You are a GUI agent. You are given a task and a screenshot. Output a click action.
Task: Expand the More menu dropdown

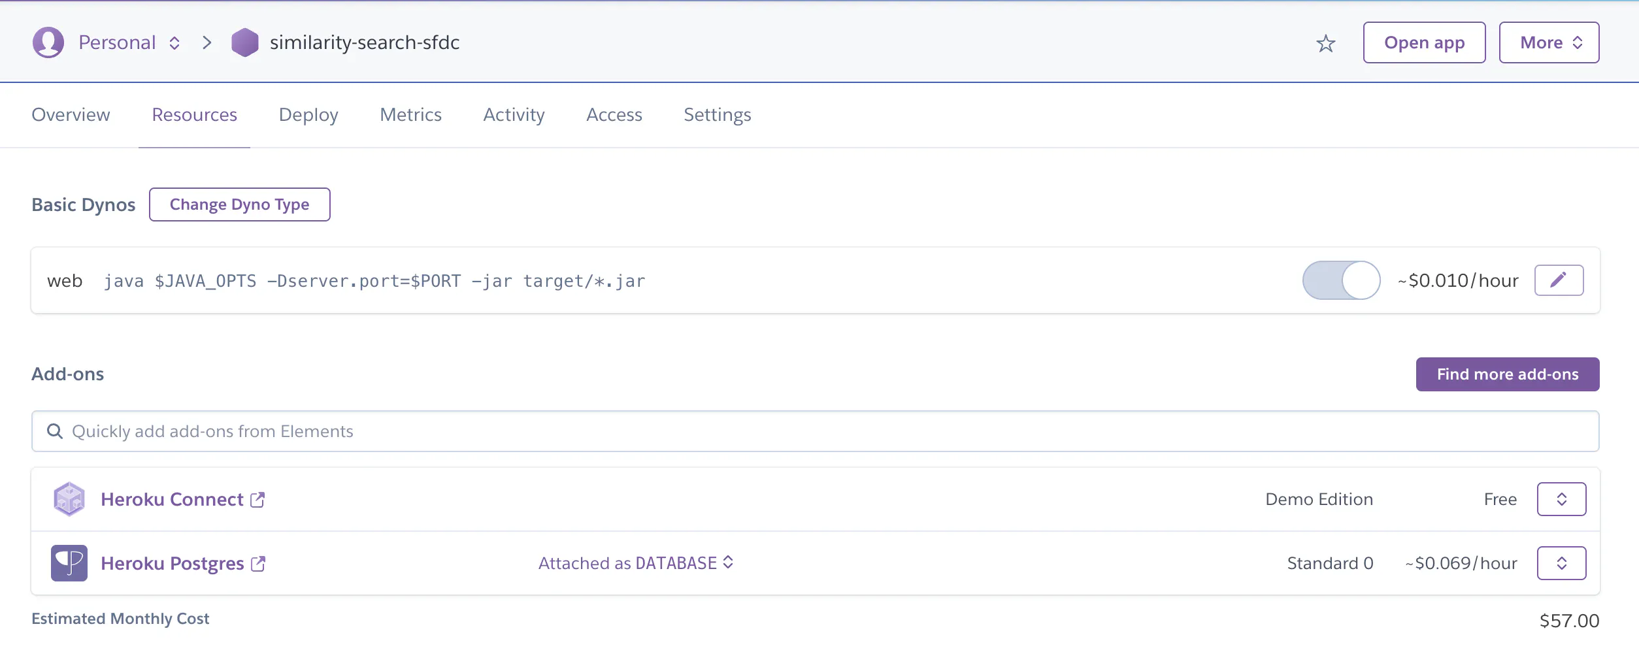[1549, 42]
